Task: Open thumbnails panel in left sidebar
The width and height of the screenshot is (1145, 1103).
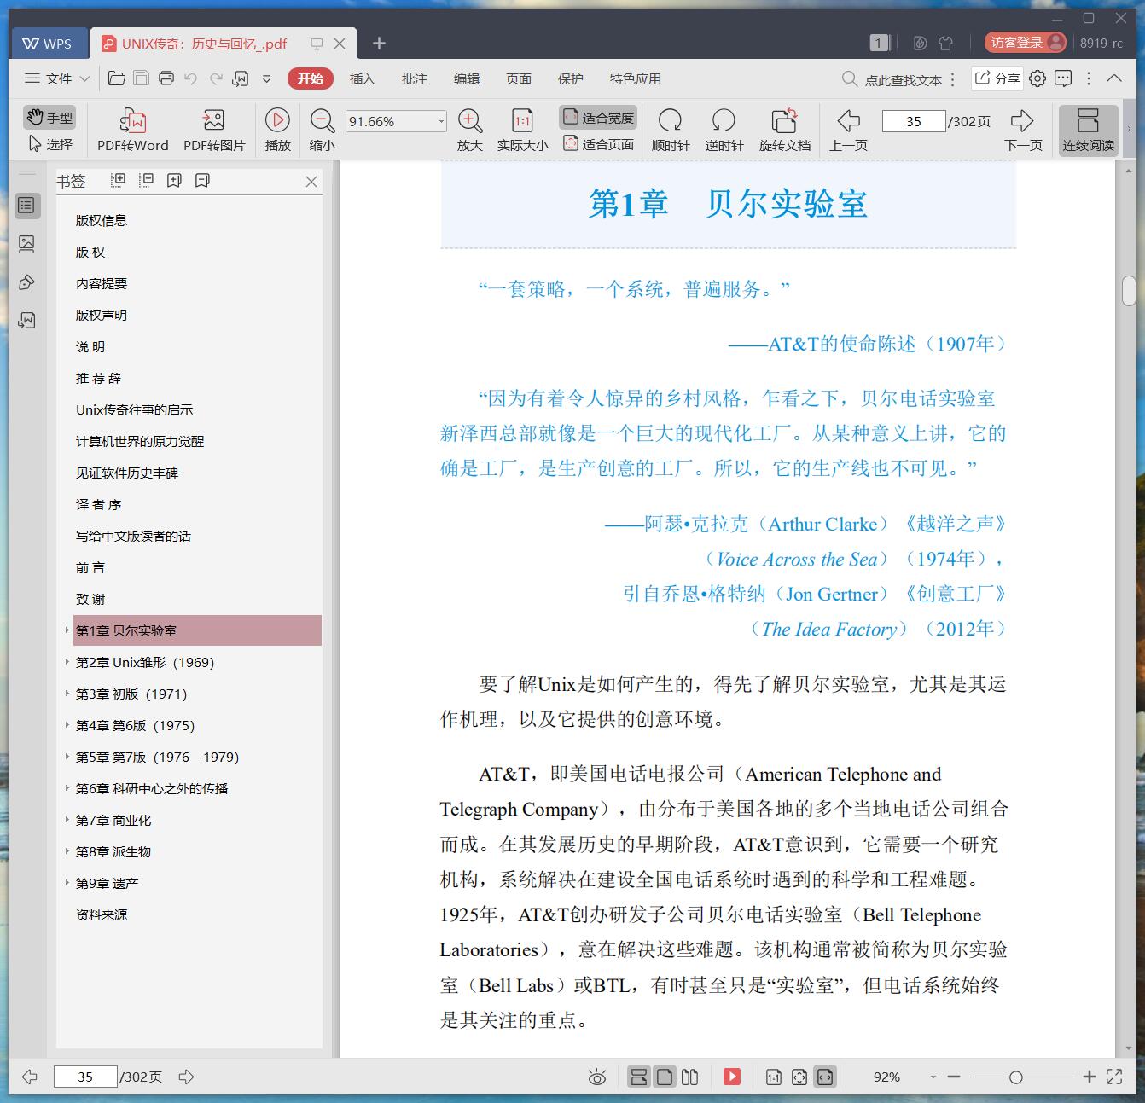Action: point(26,244)
